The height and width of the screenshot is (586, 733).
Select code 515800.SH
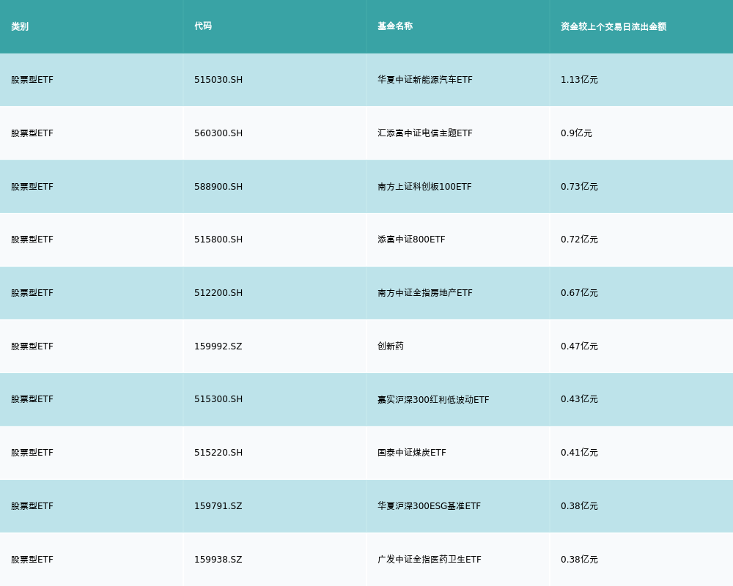click(x=218, y=240)
